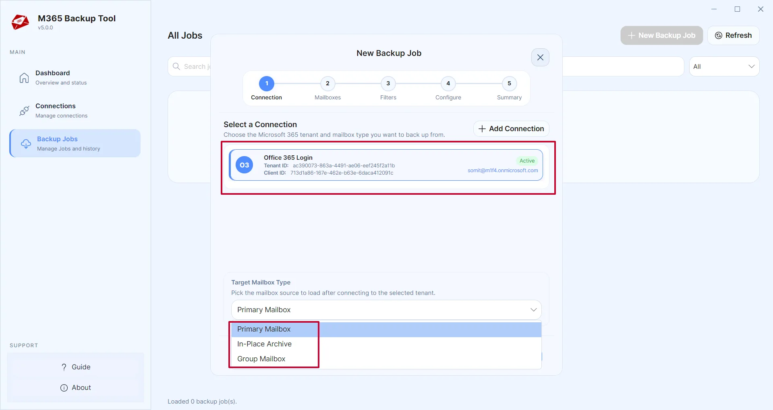
Task: Choose Primary Mailbox from the list
Action: (x=386, y=329)
